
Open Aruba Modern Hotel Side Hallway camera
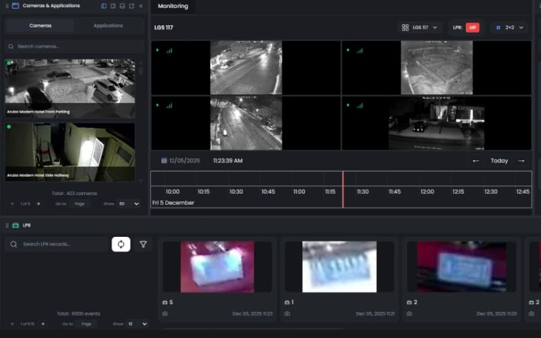coord(70,152)
